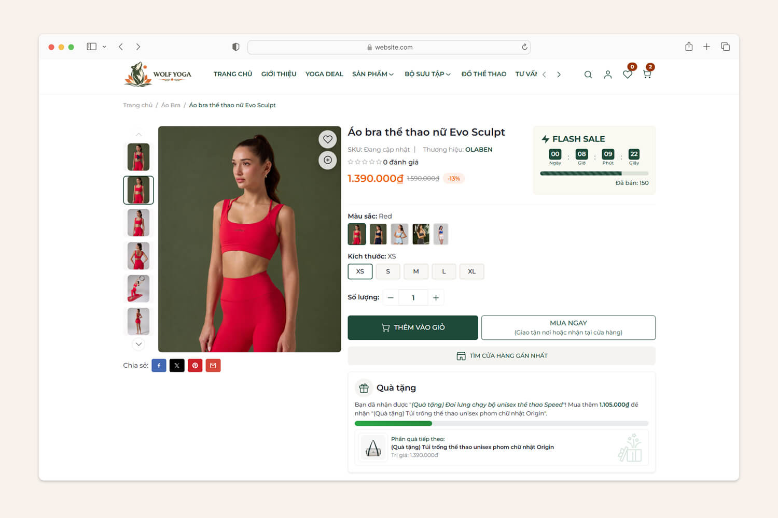Click the quantity input field

[413, 298]
